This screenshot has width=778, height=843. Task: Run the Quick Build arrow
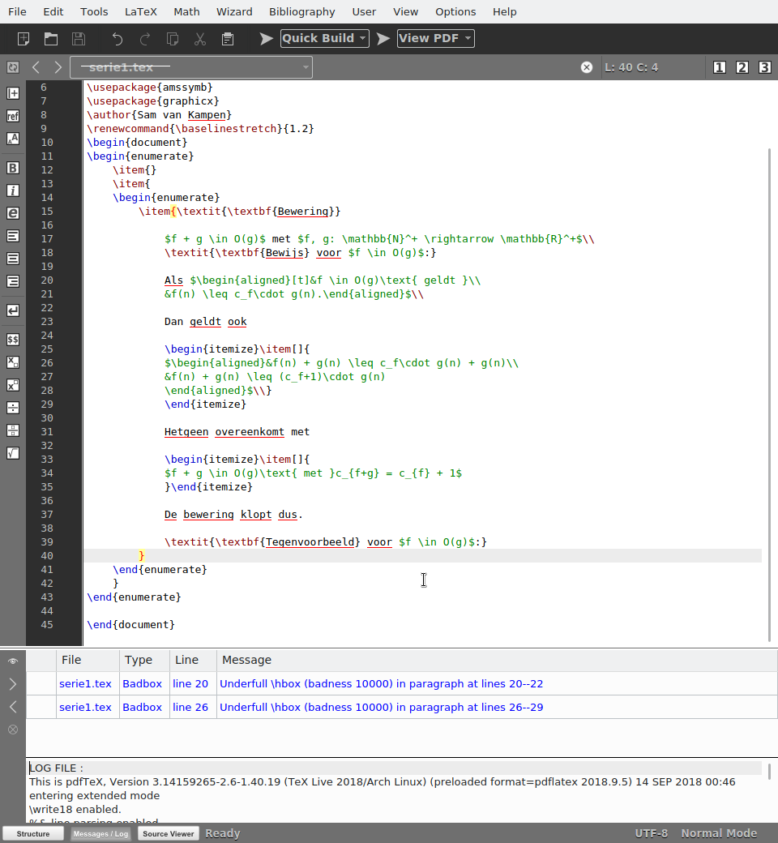267,39
